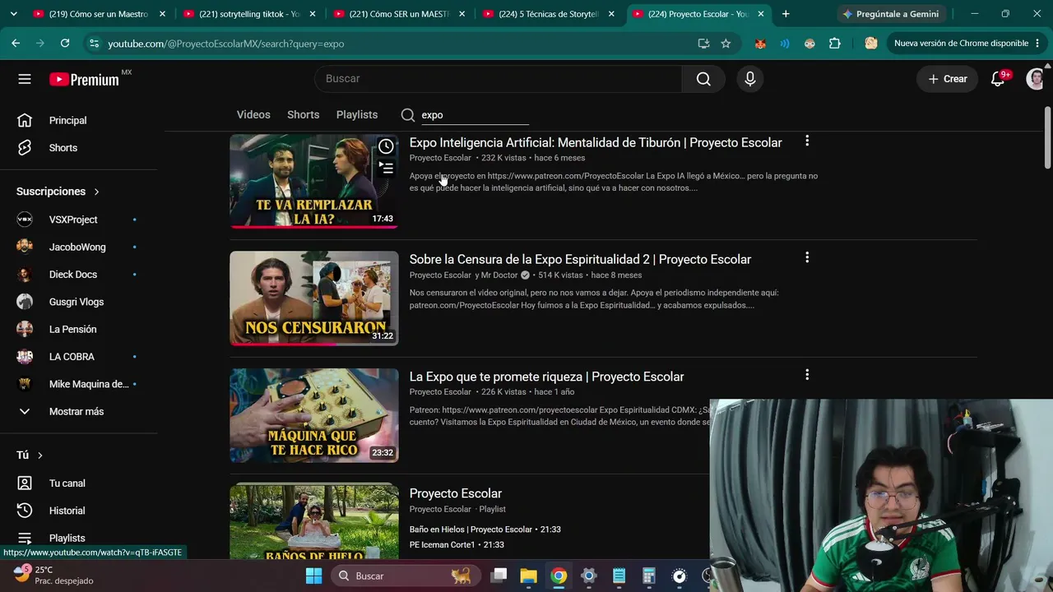Open the Tú section heading
Image resolution: width=1053 pixels, height=592 pixels.
coord(30,455)
